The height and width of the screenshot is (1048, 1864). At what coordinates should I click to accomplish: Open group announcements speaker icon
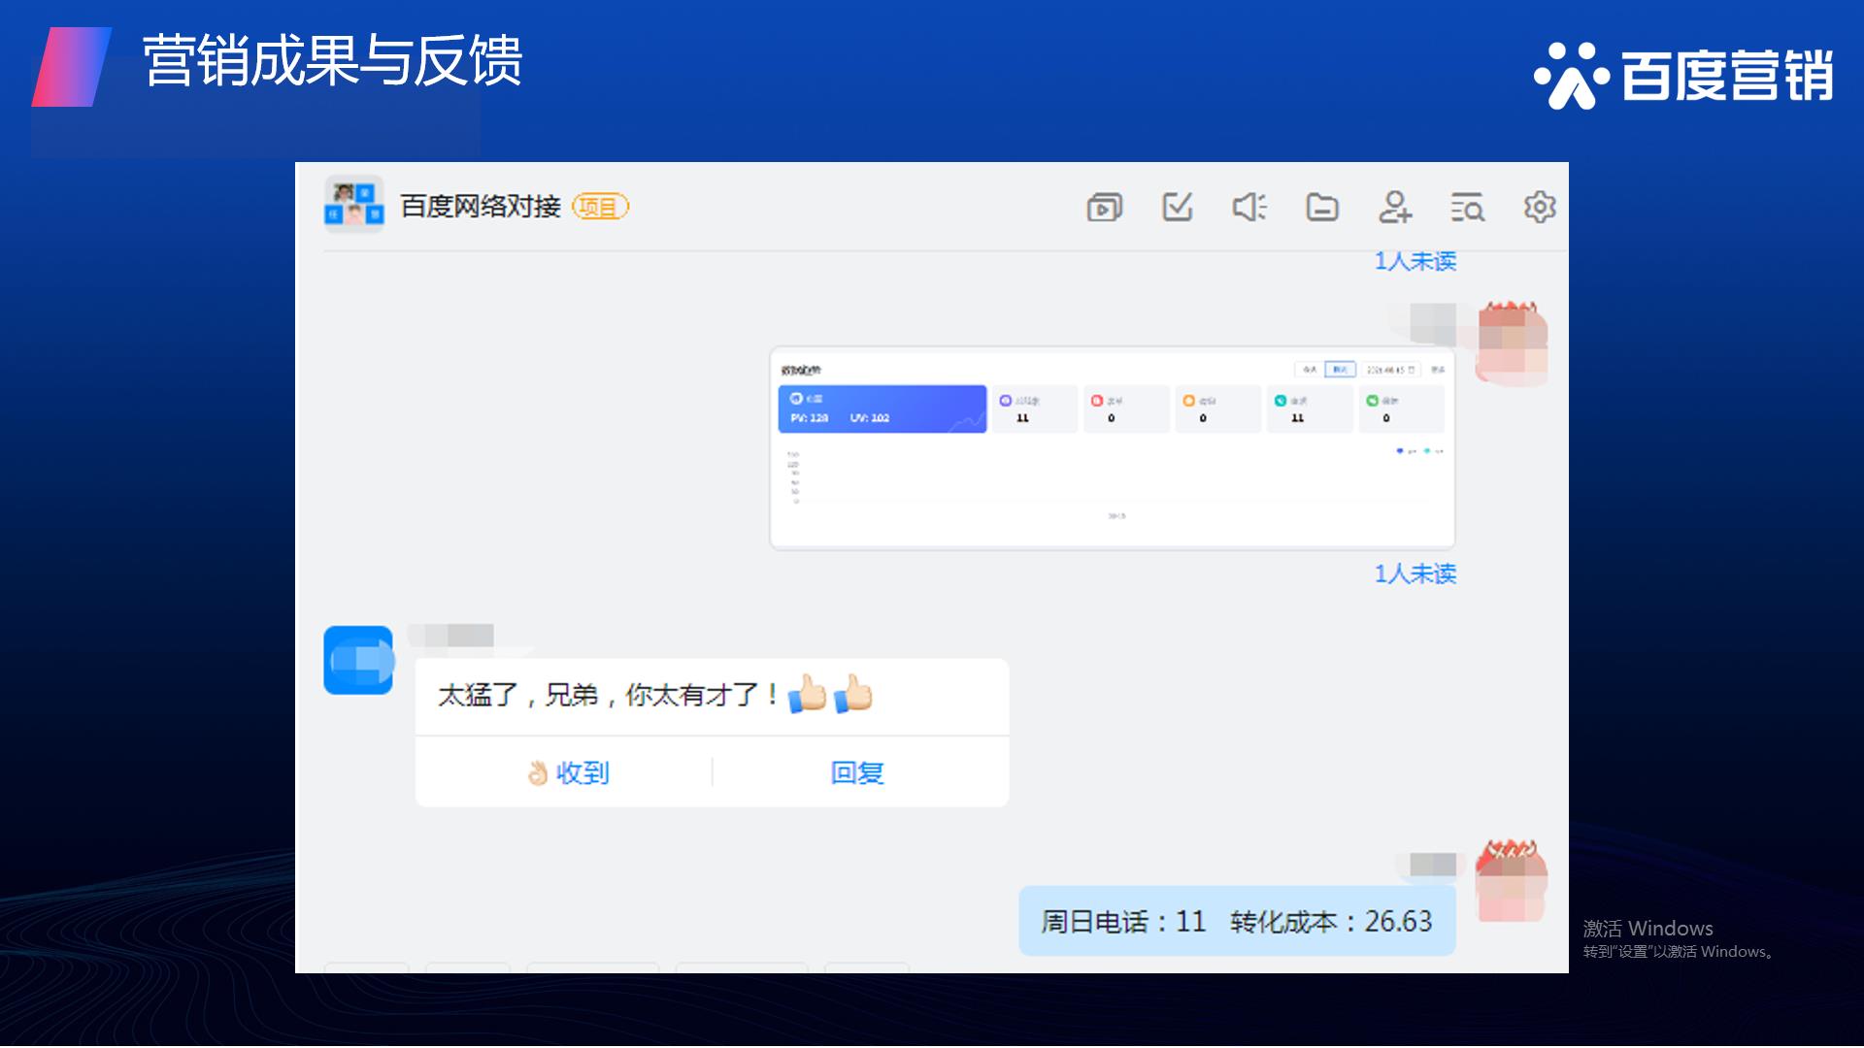[1249, 207]
